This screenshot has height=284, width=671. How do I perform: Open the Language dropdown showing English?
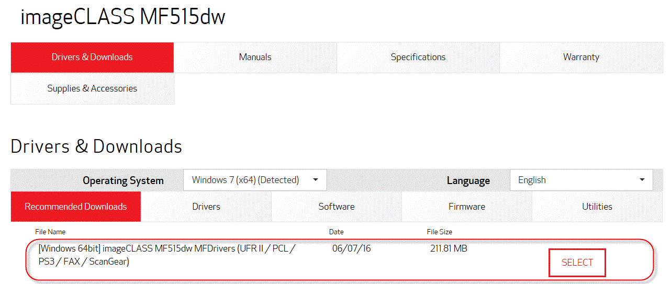pos(581,180)
